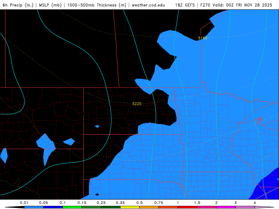This screenshot has height=209, width=279.
Task: Click the orange 0.5 legend color swatch
Action: [x=149, y=207]
